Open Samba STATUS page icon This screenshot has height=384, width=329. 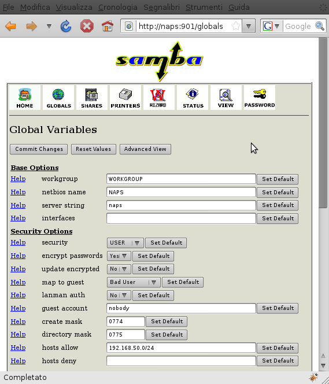193,98
